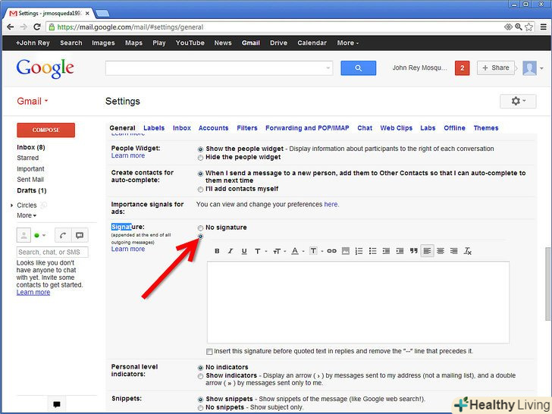Apply bulleted list formatting
The image size is (552, 414).
pos(372,251)
